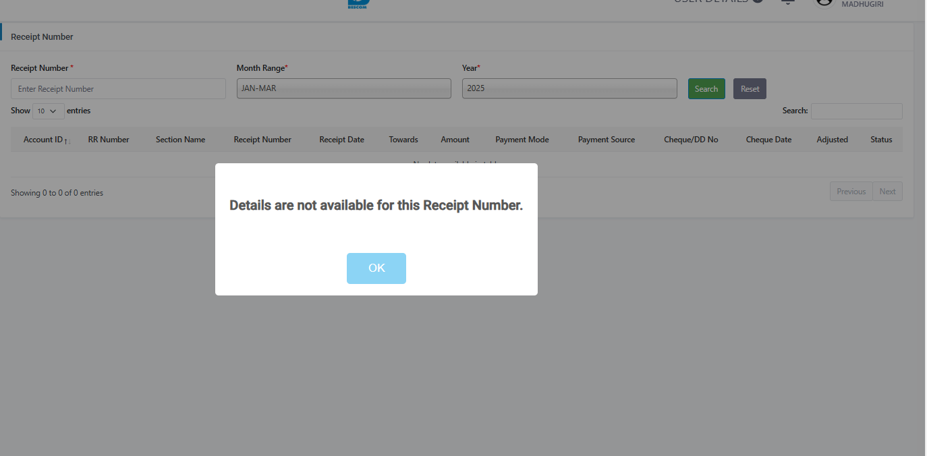Click the green Search button
Screen dimensions: 927x456
[x=706, y=89]
